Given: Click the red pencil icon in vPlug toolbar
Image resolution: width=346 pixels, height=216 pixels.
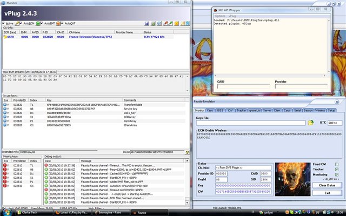Looking at the screenshot, I should [165, 23].
